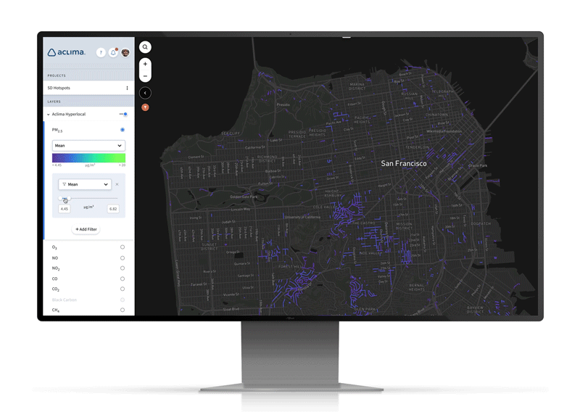Collapse the Aclima Hyperlocal layer group
This screenshot has width=580, height=412.
pyautogui.click(x=49, y=115)
